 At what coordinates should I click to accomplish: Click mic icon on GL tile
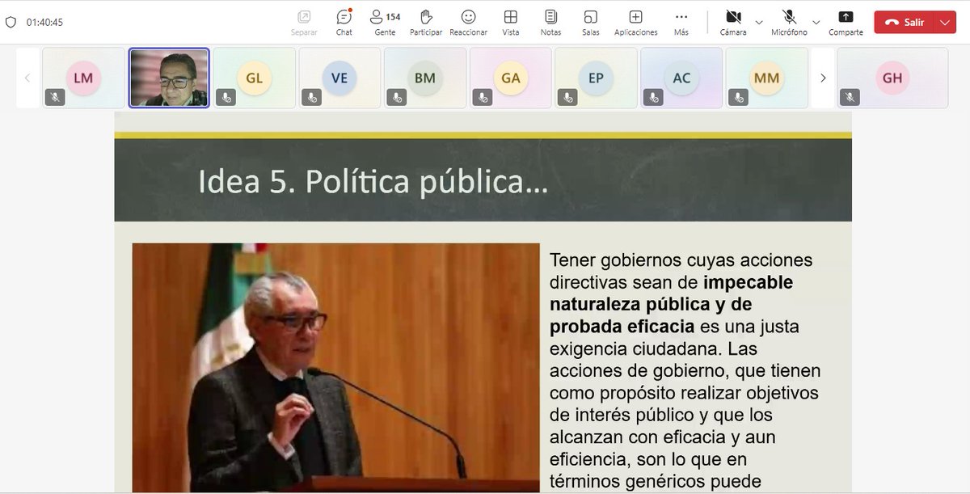pyautogui.click(x=226, y=97)
